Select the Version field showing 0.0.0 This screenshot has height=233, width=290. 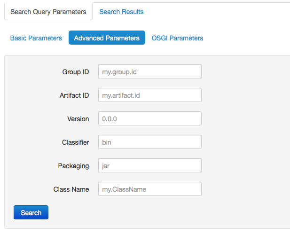click(149, 119)
